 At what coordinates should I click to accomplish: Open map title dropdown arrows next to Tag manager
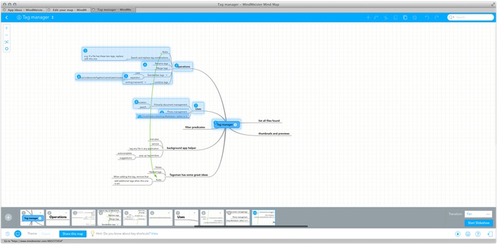(x=53, y=17)
